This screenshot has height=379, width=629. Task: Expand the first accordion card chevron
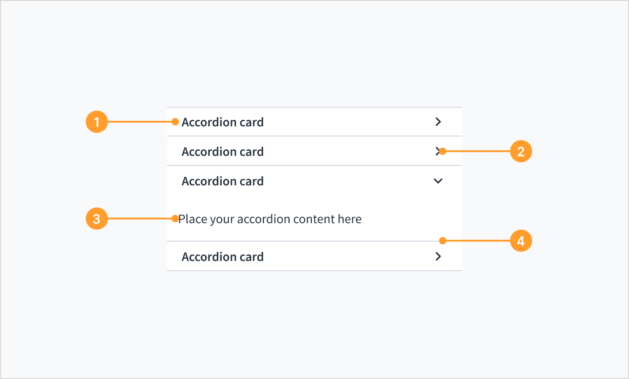pos(438,122)
